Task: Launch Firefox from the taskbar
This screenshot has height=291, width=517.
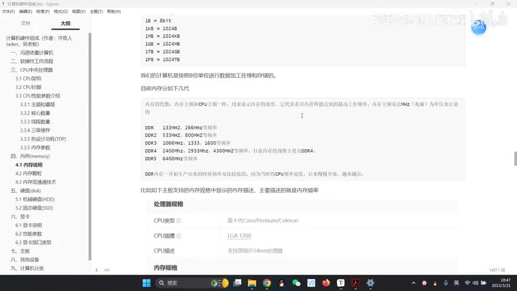Action: [x=326, y=283]
